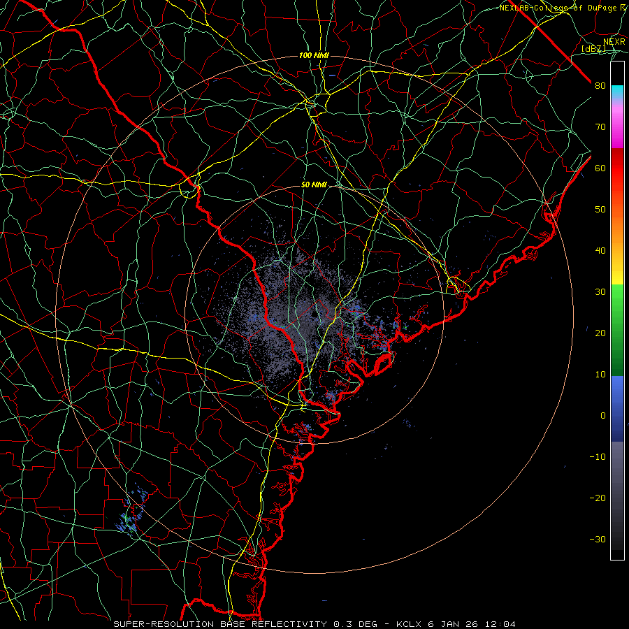The image size is (629, 629).
Task: Click the "40" value on the dBZ scale
Action: click(600, 251)
